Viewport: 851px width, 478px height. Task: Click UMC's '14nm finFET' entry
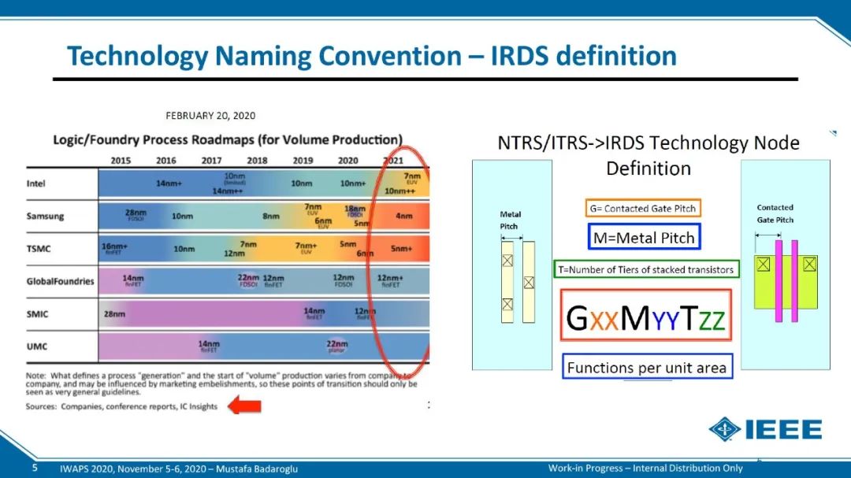click(209, 346)
